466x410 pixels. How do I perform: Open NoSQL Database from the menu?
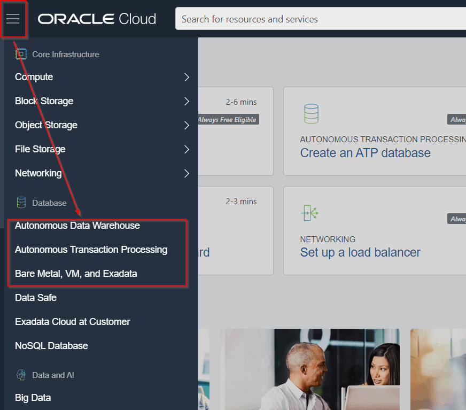pos(51,346)
